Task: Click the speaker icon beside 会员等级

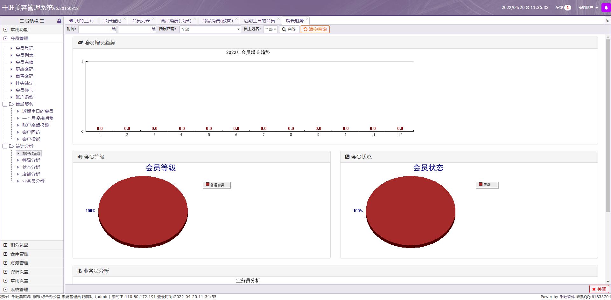Action: pos(80,157)
